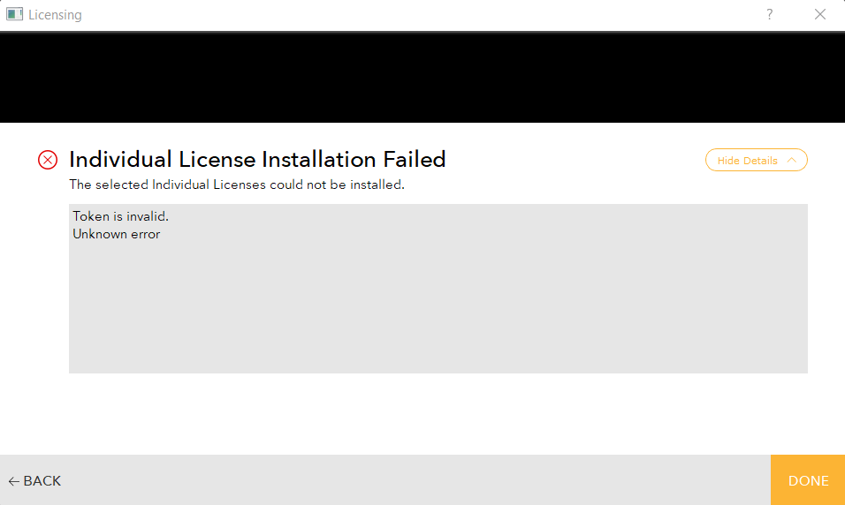Click white area below the details box
This screenshot has width=845, height=505.
pyautogui.click(x=422, y=413)
